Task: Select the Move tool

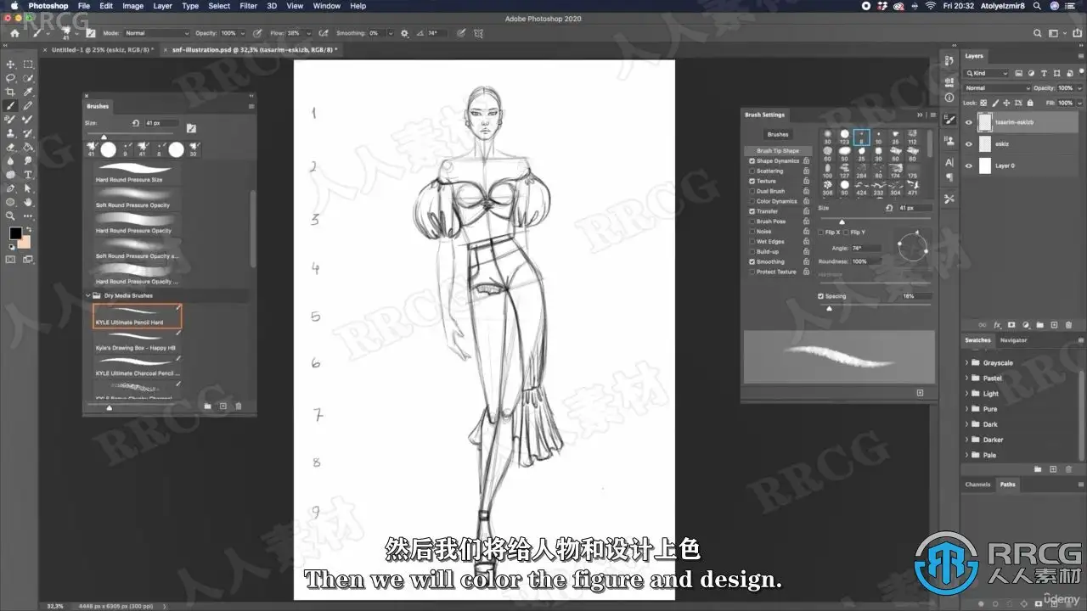Action: [11, 64]
